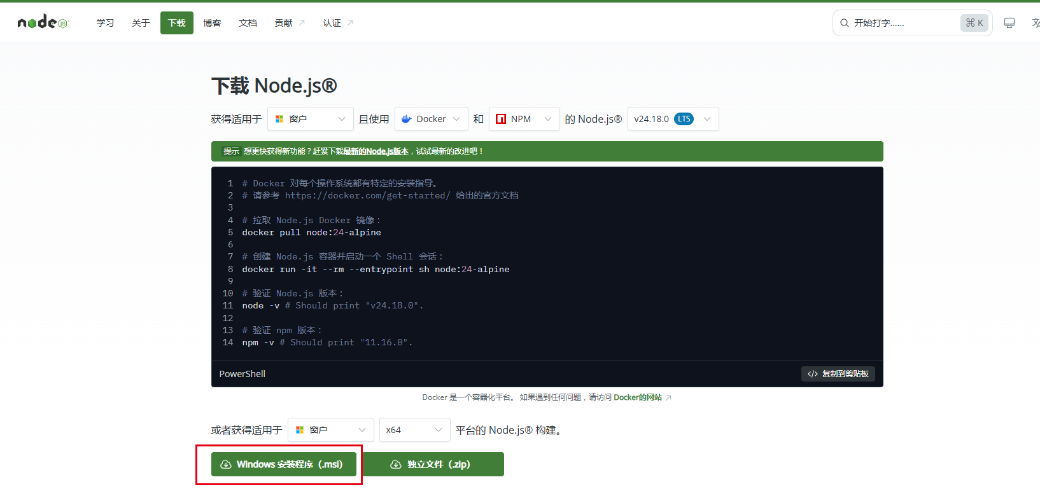
Task: Open the 学习 navigation item
Action: click(105, 23)
